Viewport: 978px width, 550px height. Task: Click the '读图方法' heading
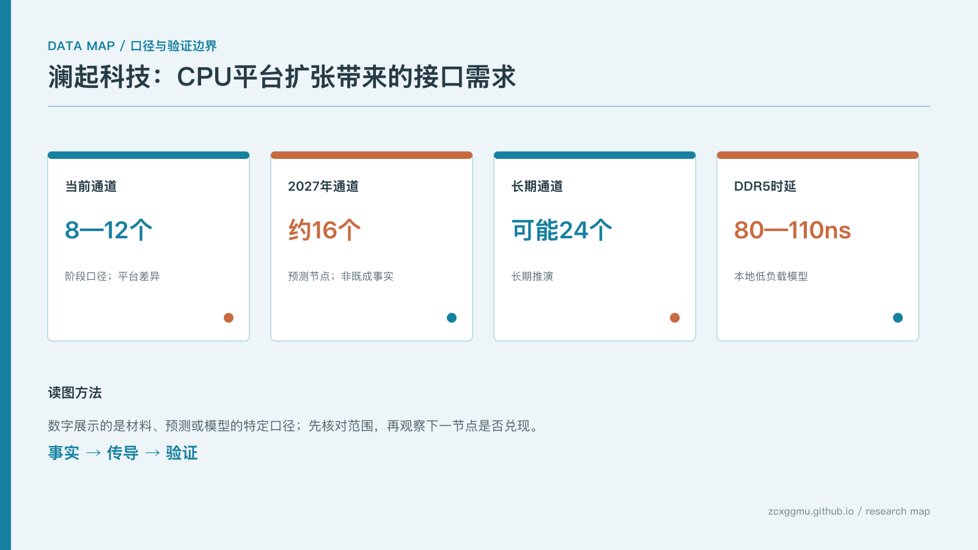(x=75, y=393)
